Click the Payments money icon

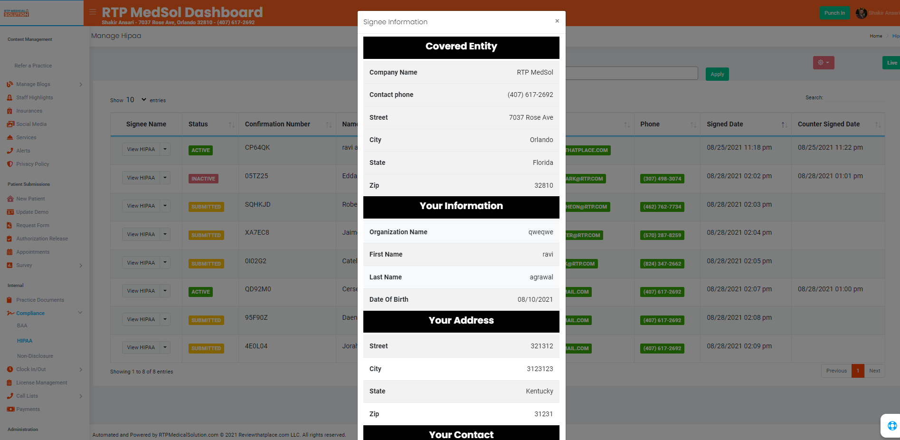click(10, 409)
